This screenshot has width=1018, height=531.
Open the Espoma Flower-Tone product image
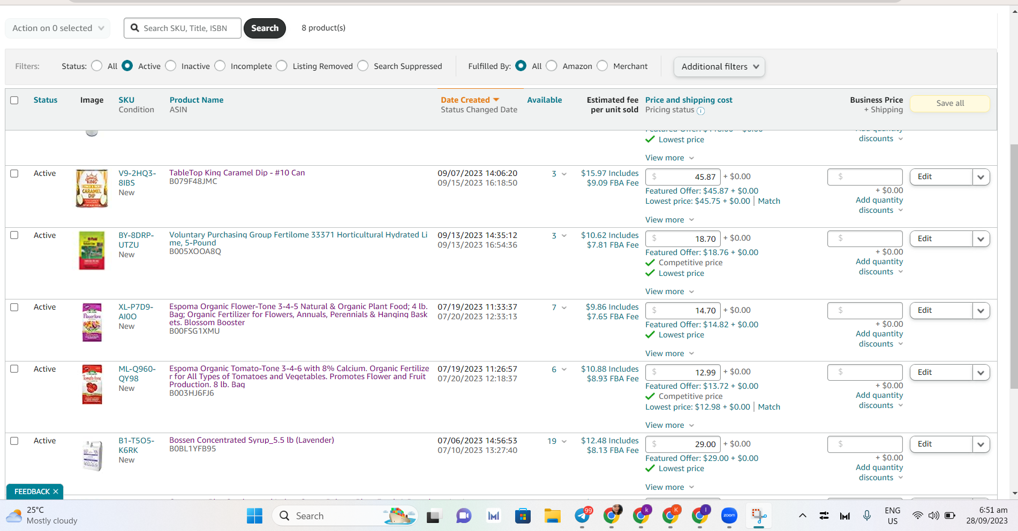pyautogui.click(x=92, y=322)
